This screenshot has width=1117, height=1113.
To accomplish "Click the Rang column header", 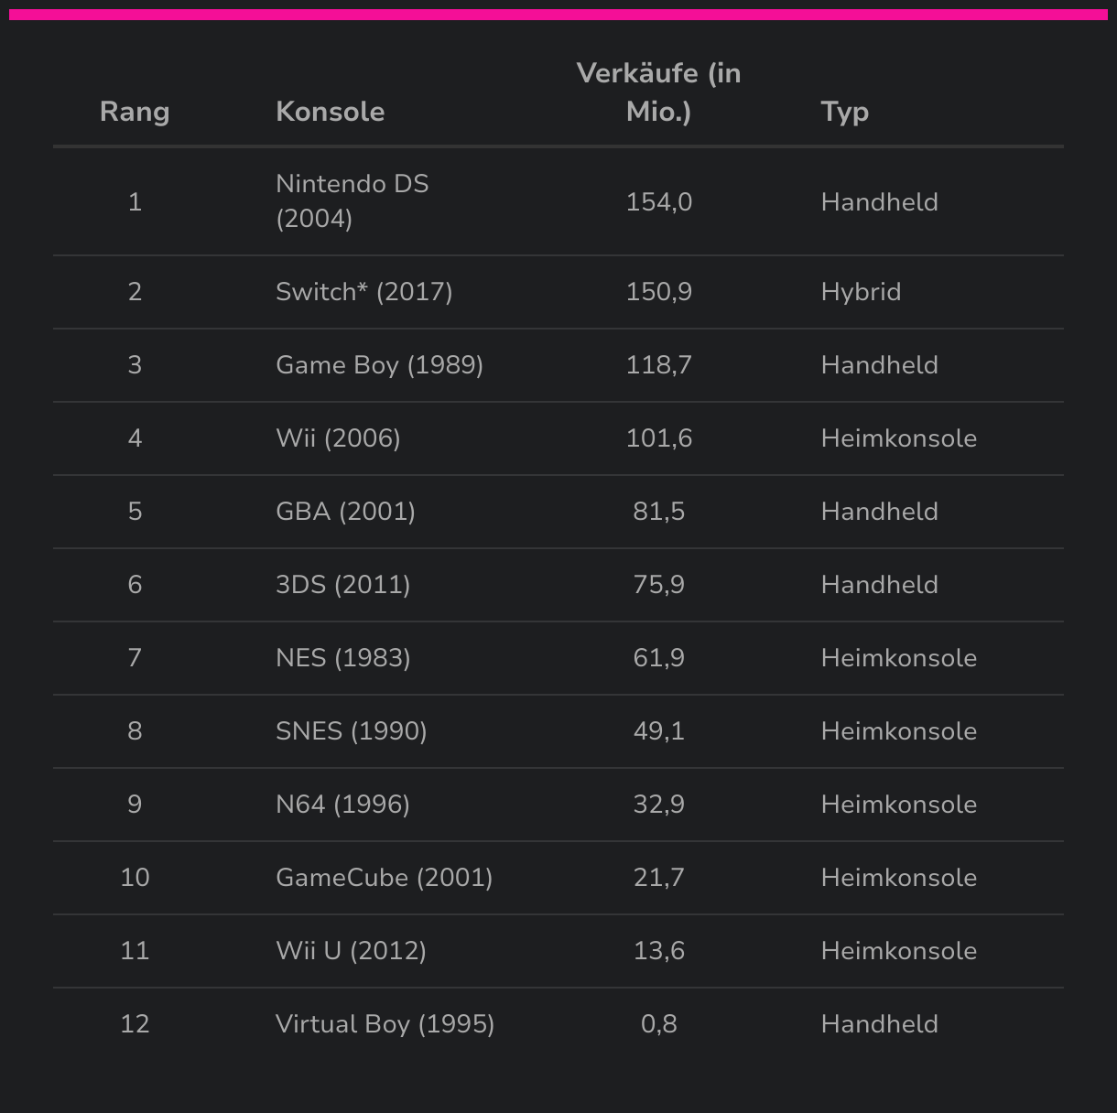I will [135, 112].
